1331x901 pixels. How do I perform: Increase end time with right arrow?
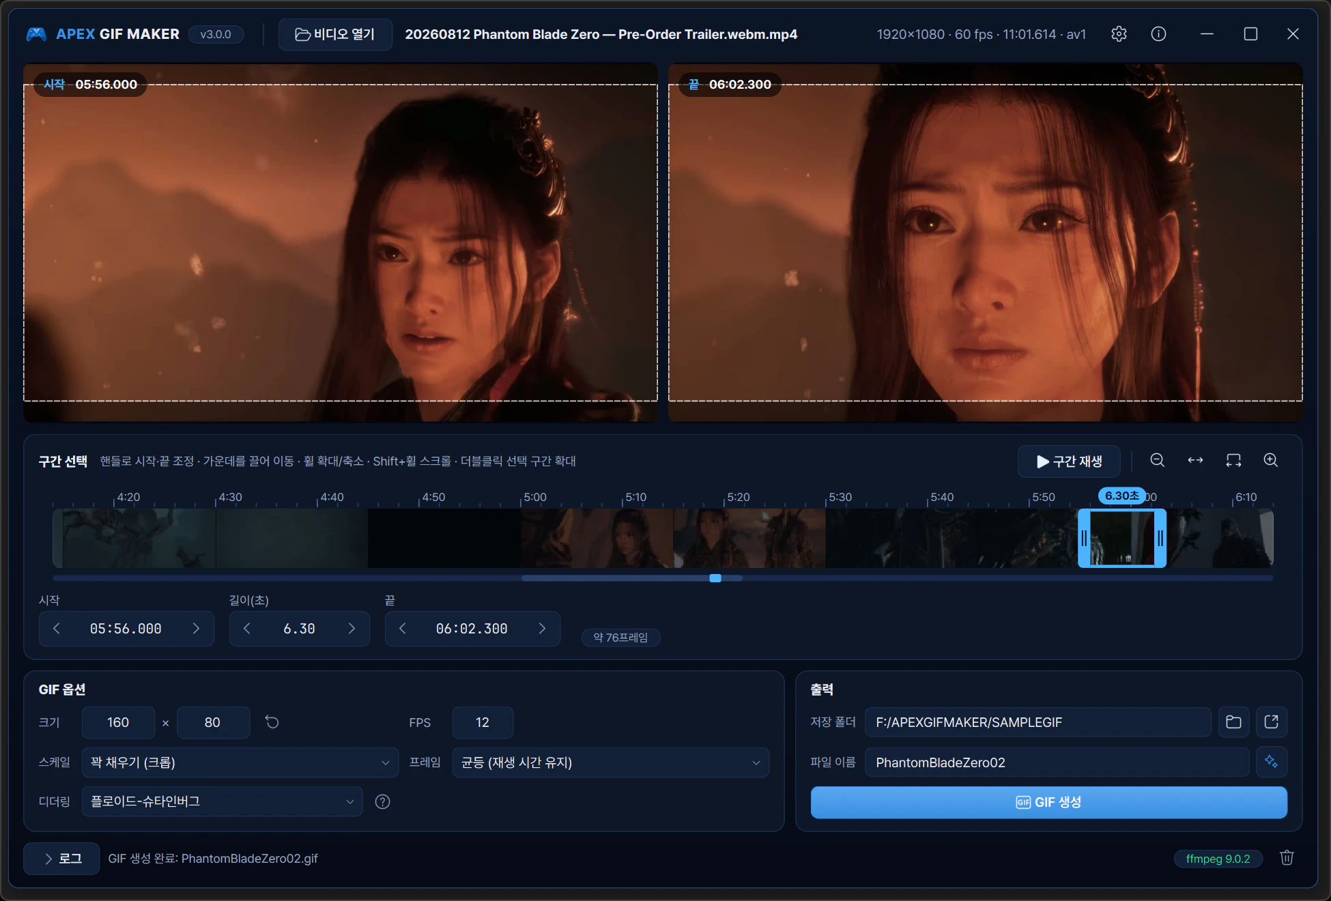click(542, 629)
